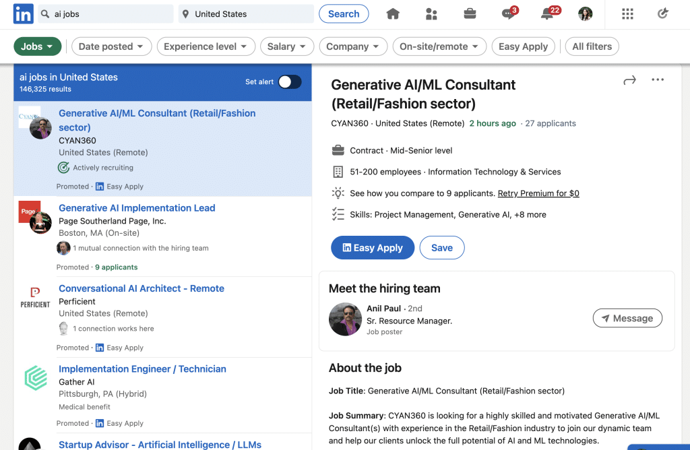
Task: Select Generative AI Implementation Lead listing
Action: click(137, 208)
